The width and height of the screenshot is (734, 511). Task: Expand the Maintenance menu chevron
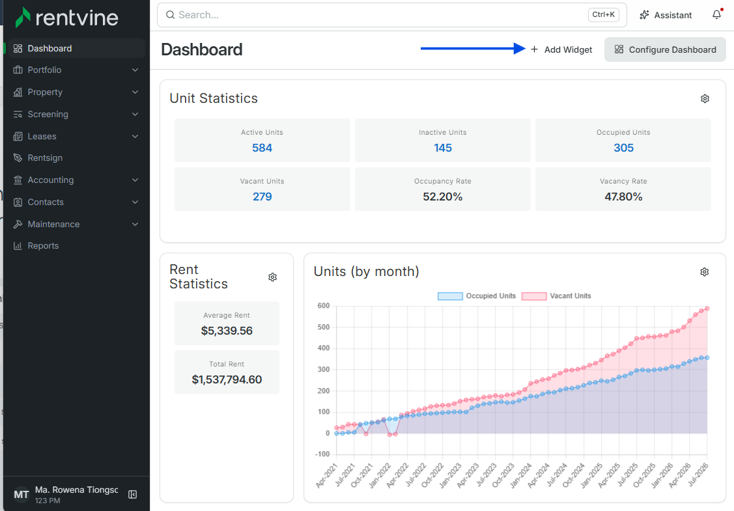[x=135, y=224]
